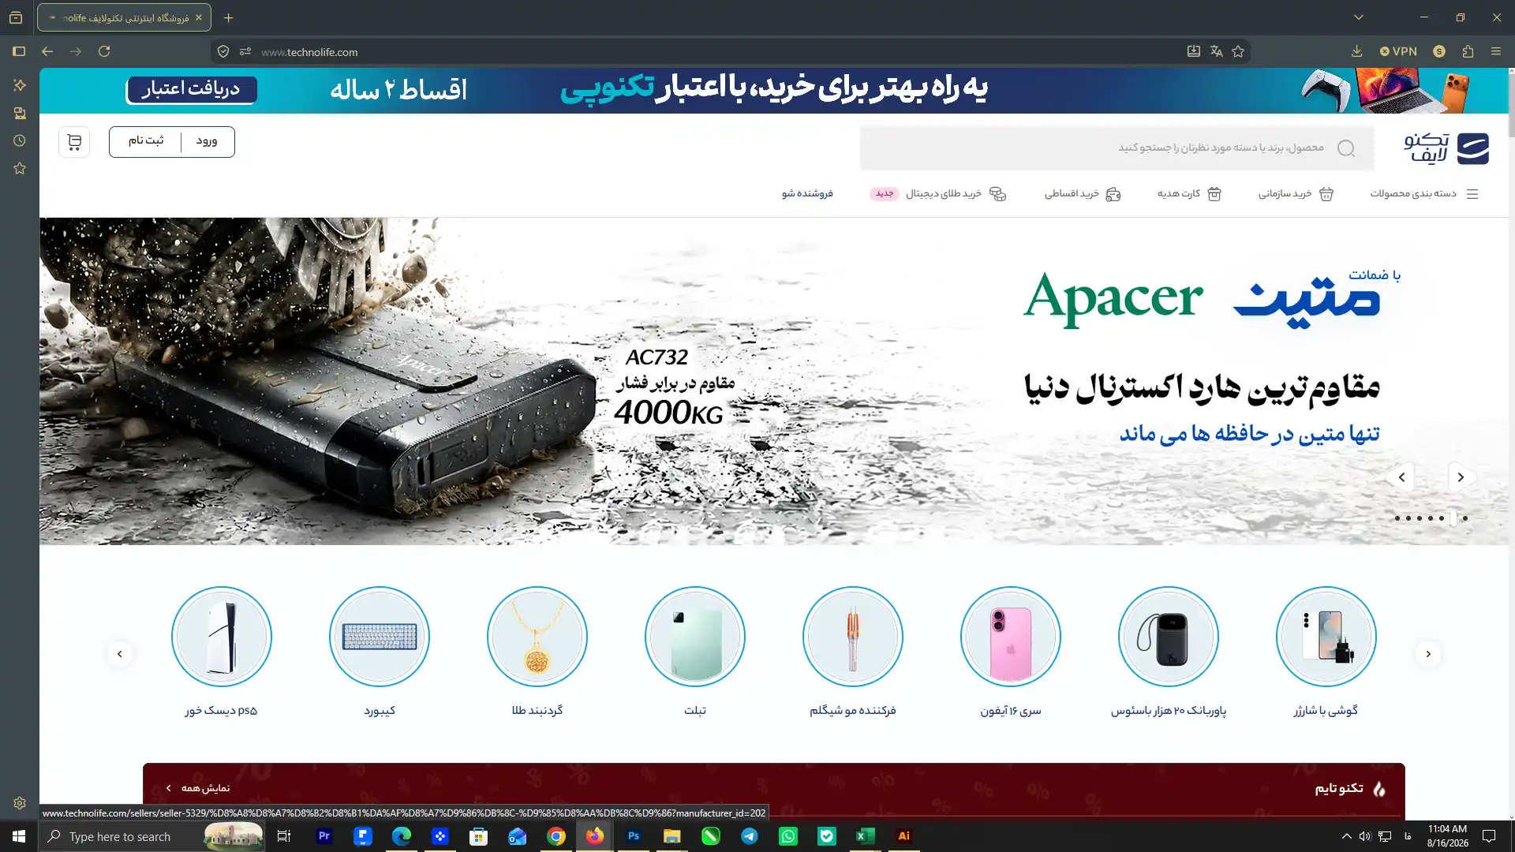Switch to the Technolife browser tab
Image resolution: width=1515 pixels, height=852 pixels.
pyautogui.click(x=124, y=17)
